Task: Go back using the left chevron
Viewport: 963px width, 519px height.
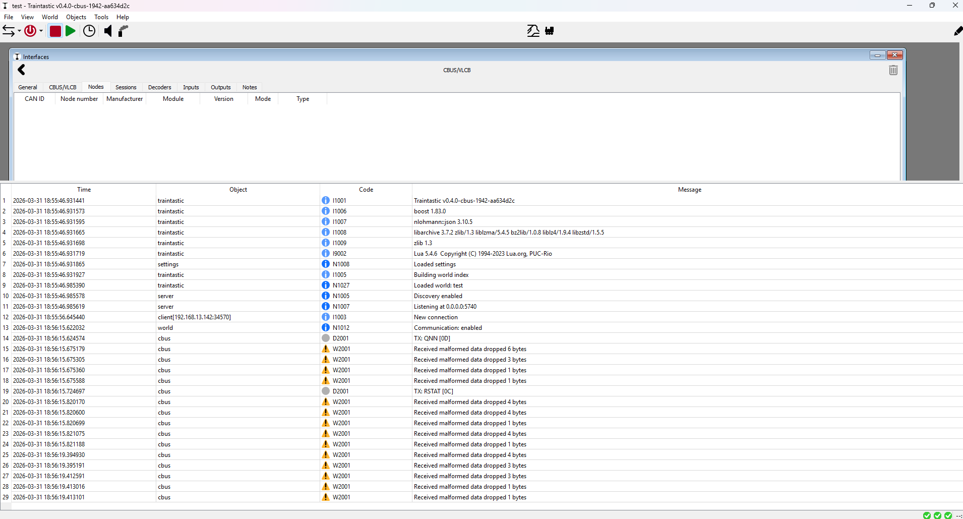Action: click(21, 70)
